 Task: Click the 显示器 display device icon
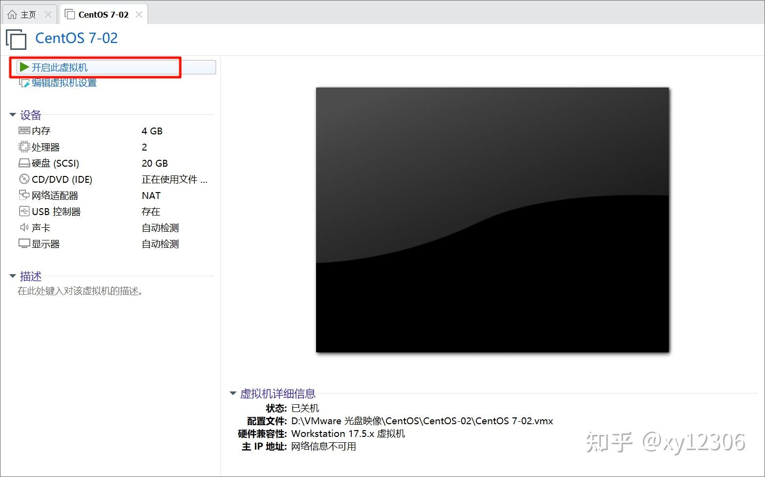(24, 243)
